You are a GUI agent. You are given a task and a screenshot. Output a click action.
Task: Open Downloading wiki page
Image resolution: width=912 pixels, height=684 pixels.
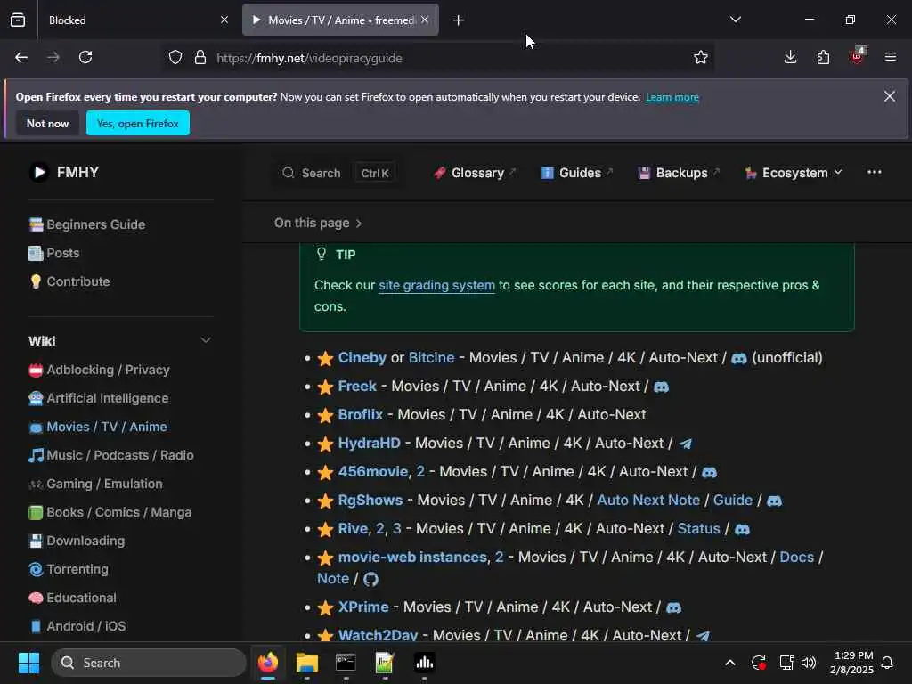pyautogui.click(x=77, y=541)
